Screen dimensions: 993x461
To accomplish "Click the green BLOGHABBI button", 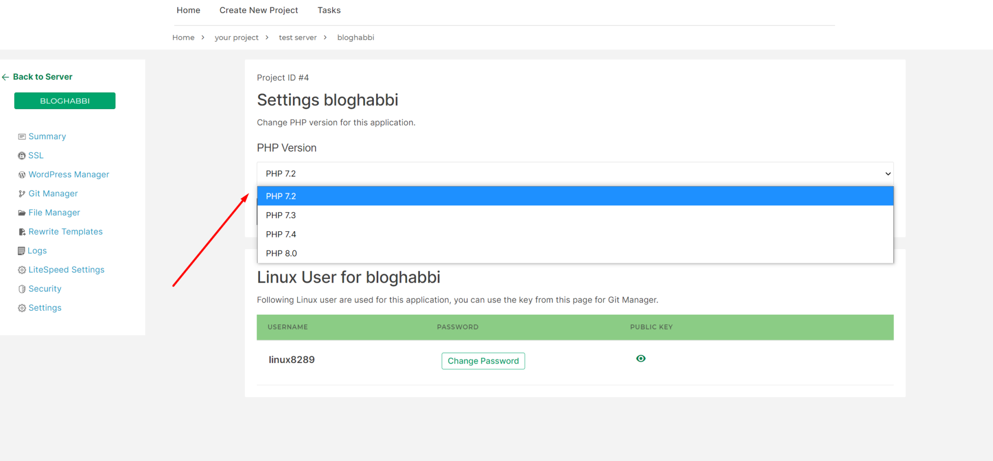I will (x=64, y=101).
